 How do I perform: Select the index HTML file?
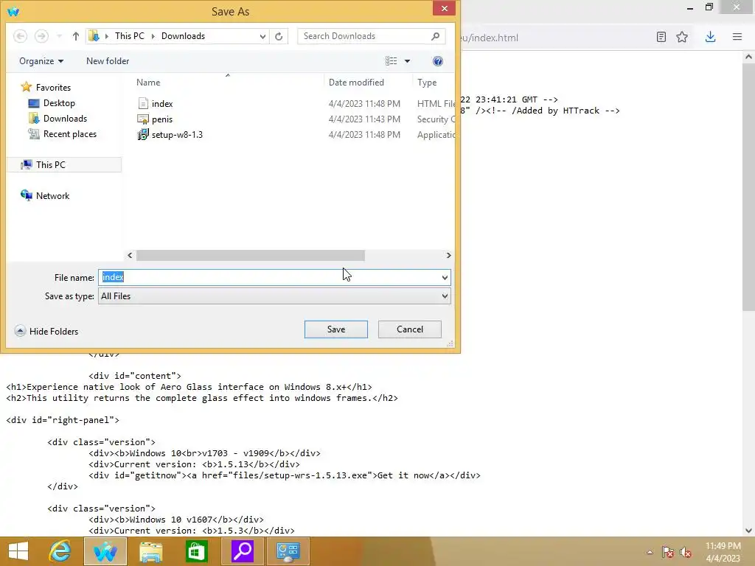click(162, 103)
